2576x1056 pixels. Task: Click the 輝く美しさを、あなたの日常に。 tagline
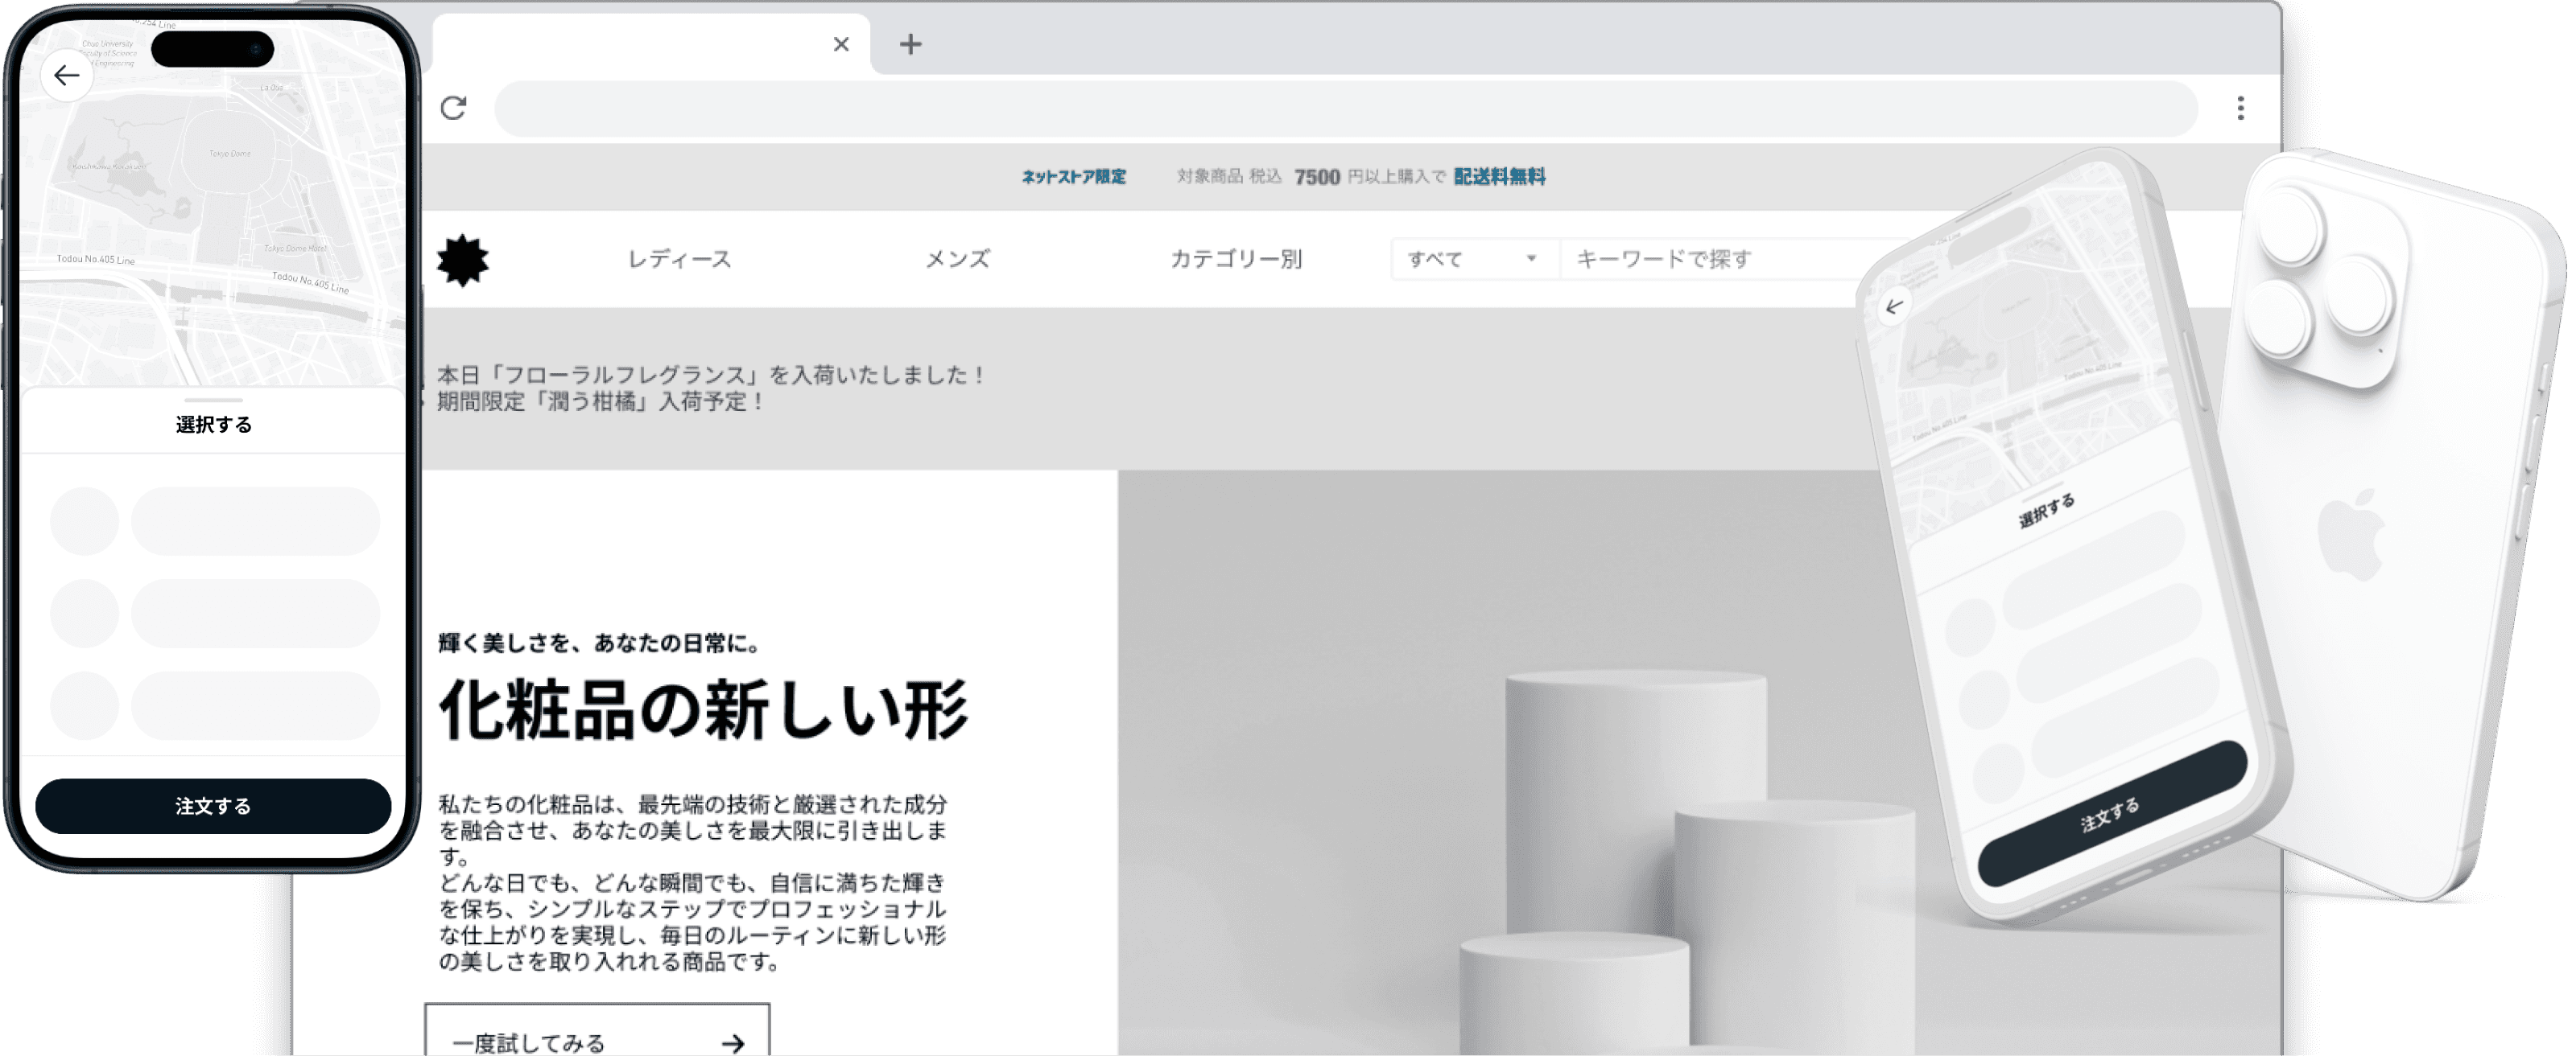pos(600,643)
